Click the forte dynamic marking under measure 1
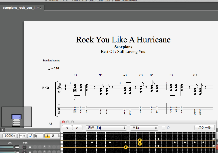The height and width of the screenshot is (153, 218). pyautogui.click(x=75, y=99)
